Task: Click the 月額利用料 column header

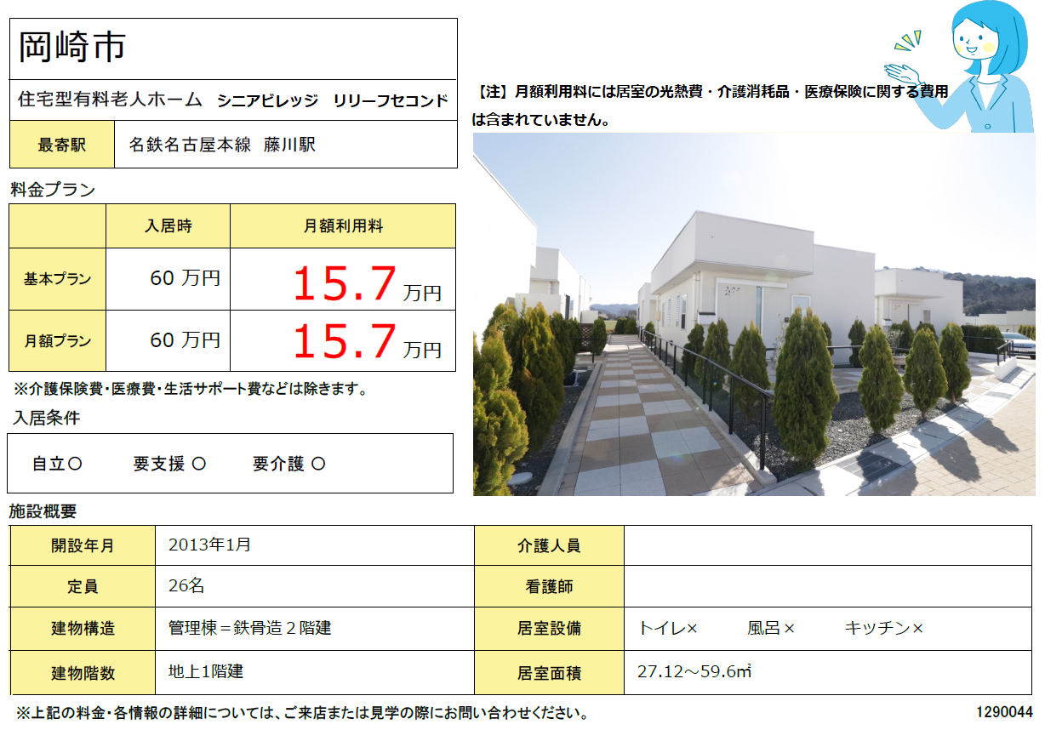Action: click(x=343, y=226)
